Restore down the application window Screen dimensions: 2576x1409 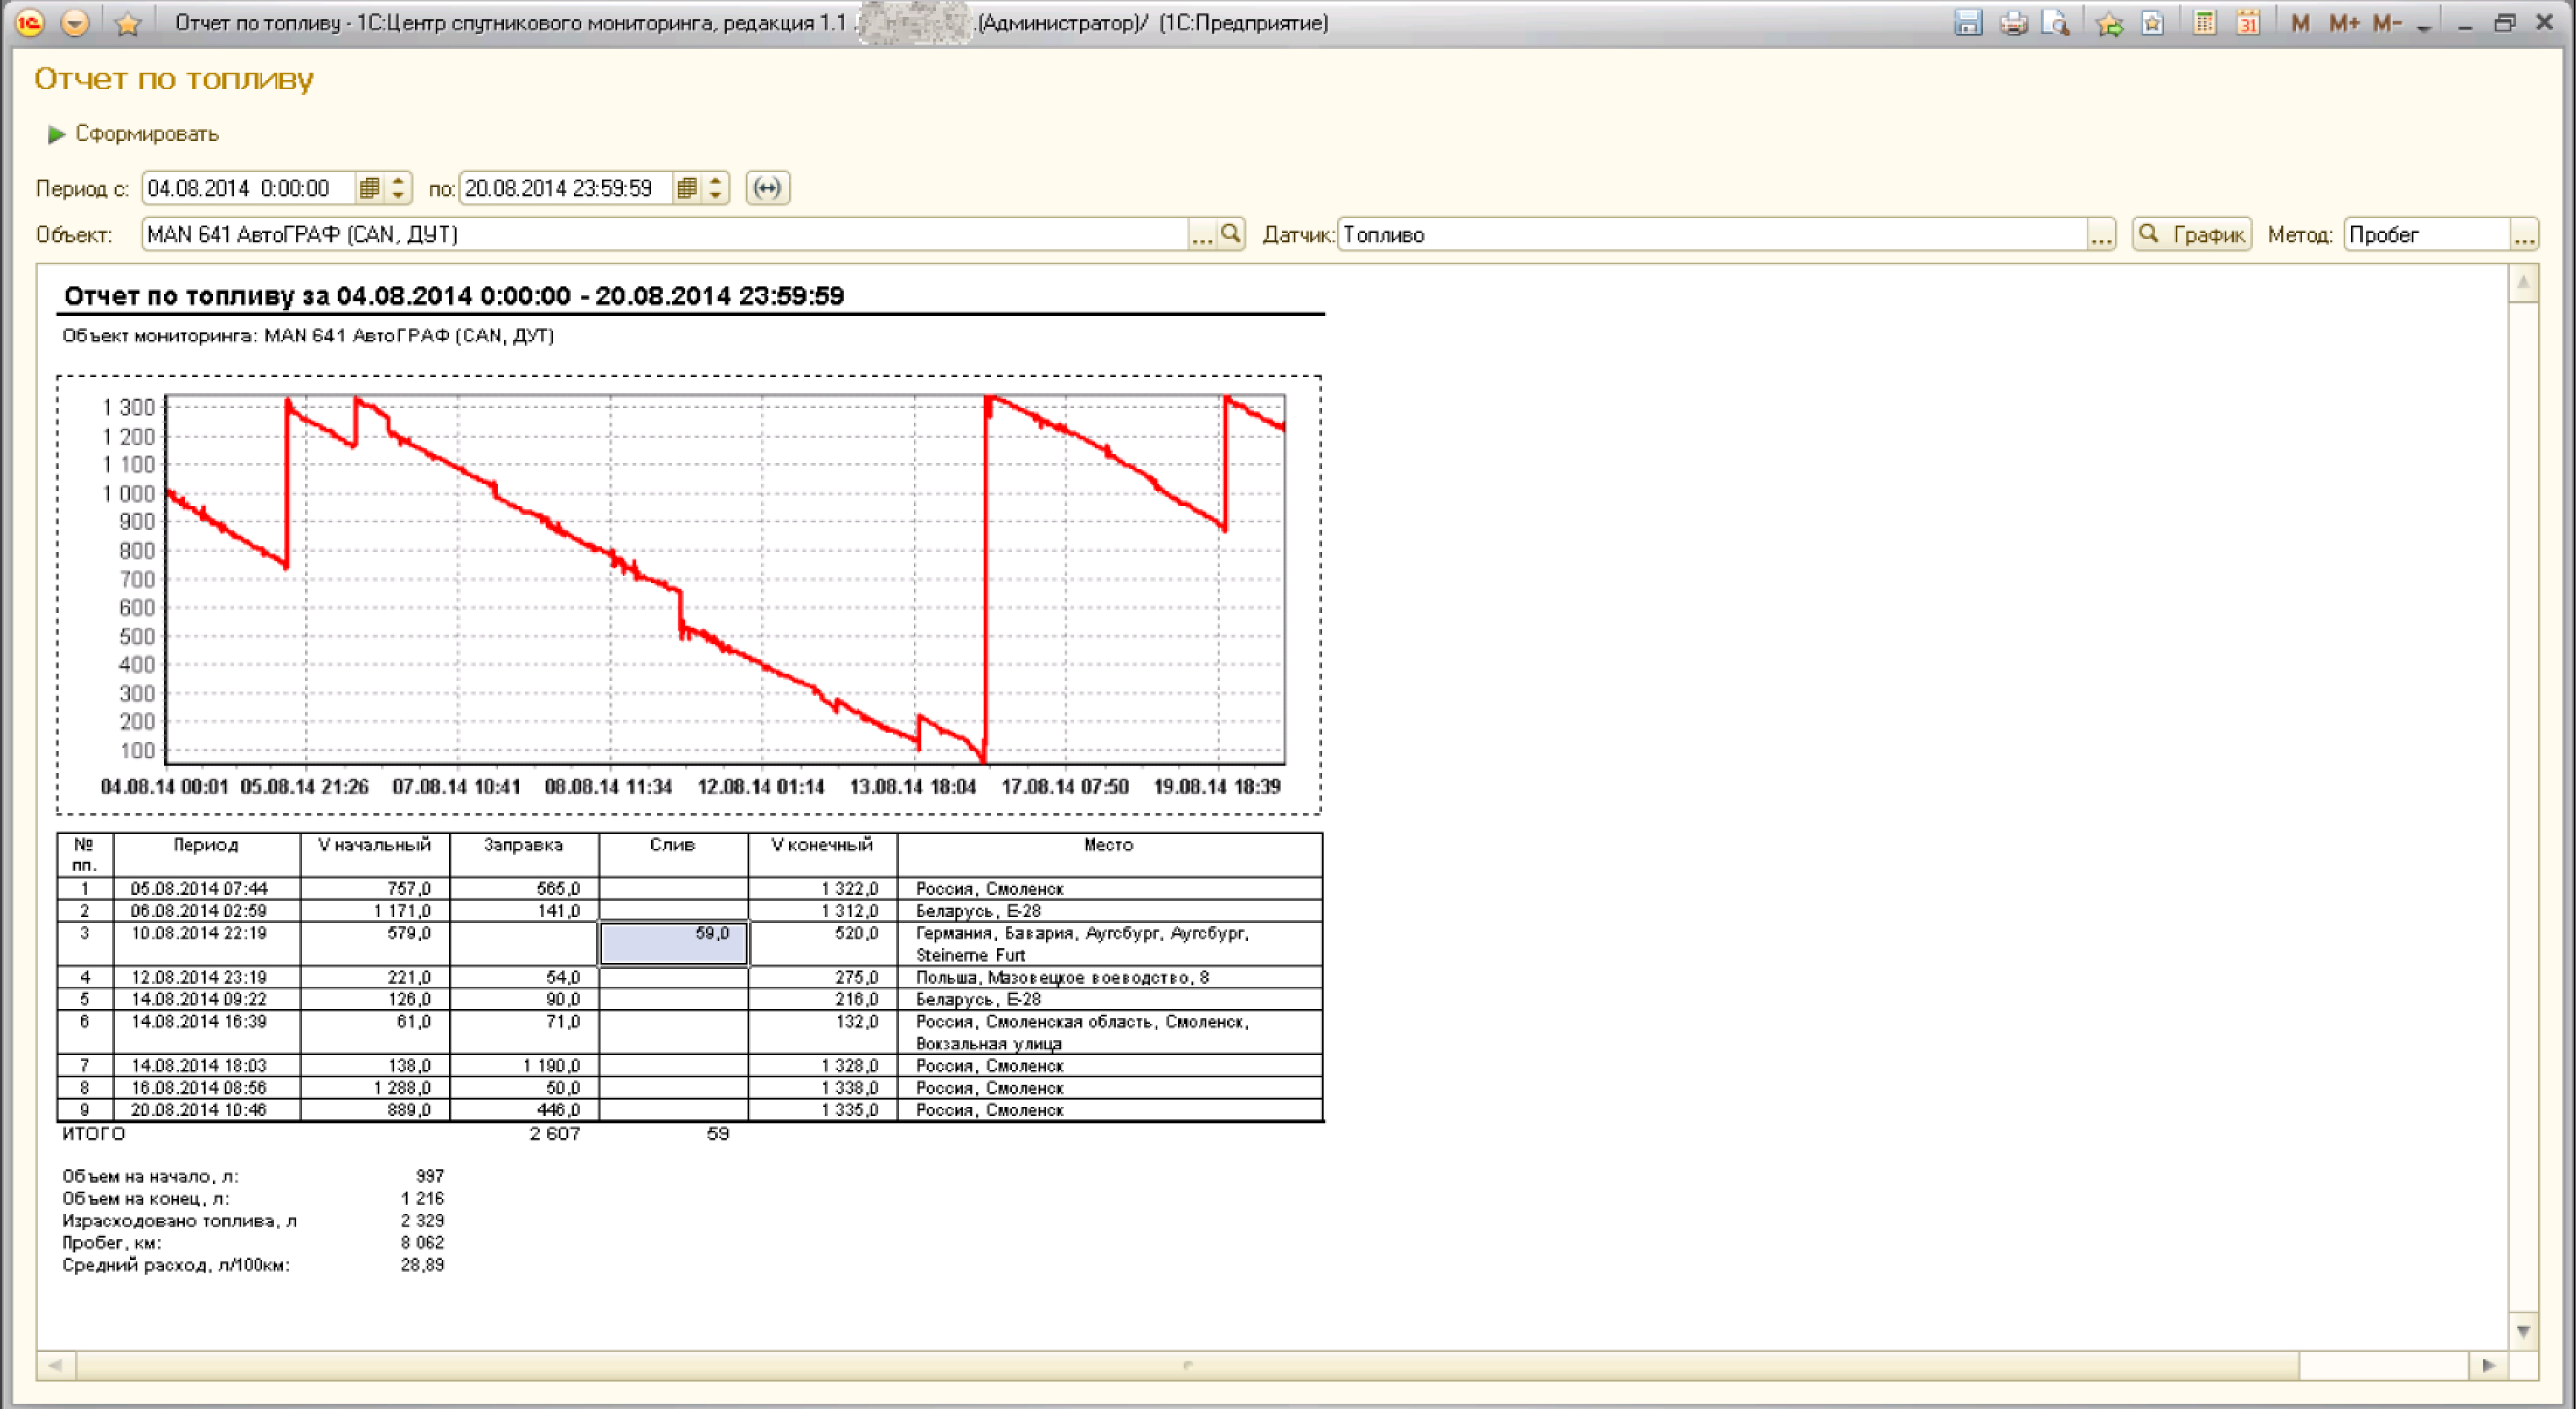click(2504, 22)
